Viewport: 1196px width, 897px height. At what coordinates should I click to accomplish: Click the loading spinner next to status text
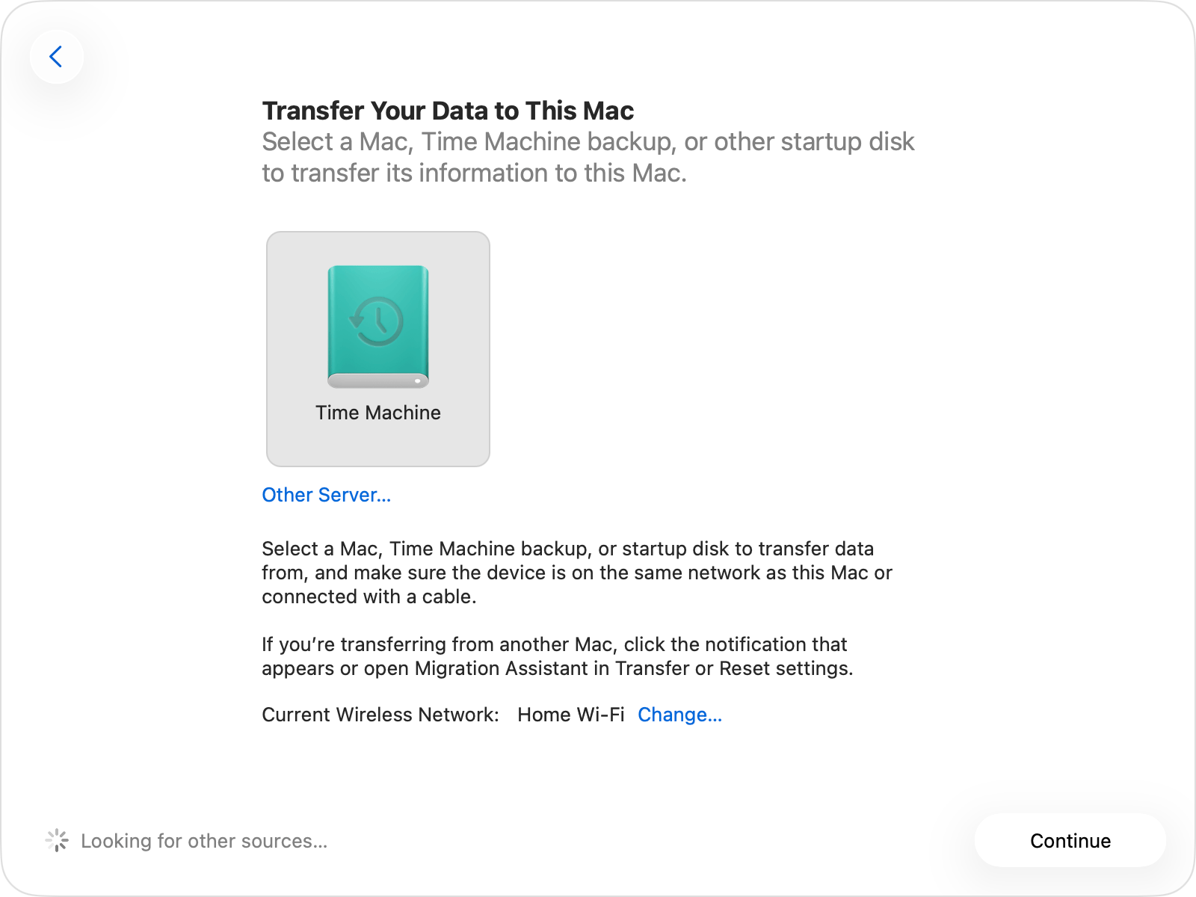pos(58,840)
